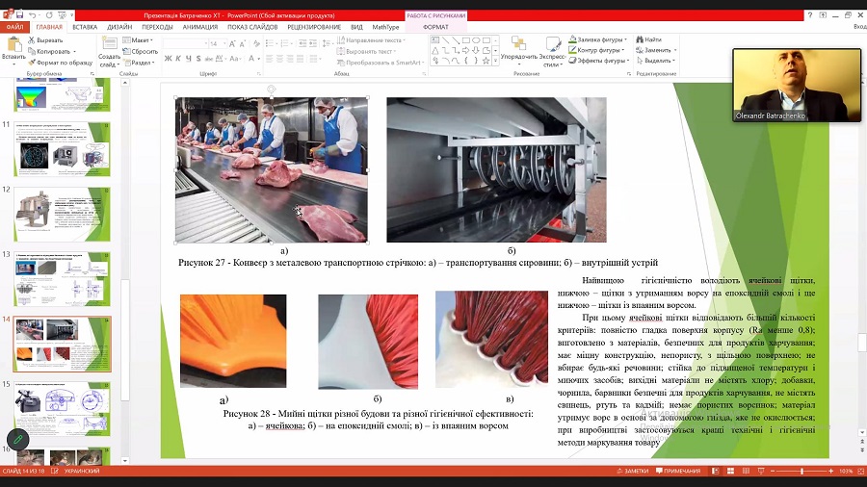Select the Oval shape in gallery
This screenshot has width=867, height=487.
pyautogui.click(x=476, y=40)
